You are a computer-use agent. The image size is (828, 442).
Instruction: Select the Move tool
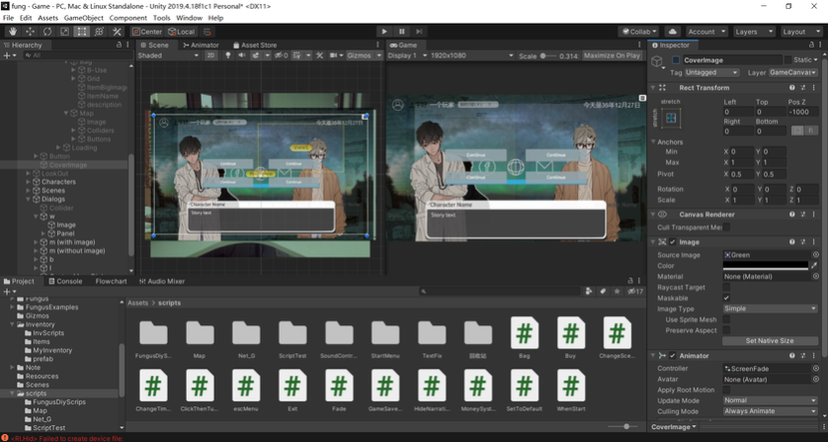pyautogui.click(x=30, y=32)
